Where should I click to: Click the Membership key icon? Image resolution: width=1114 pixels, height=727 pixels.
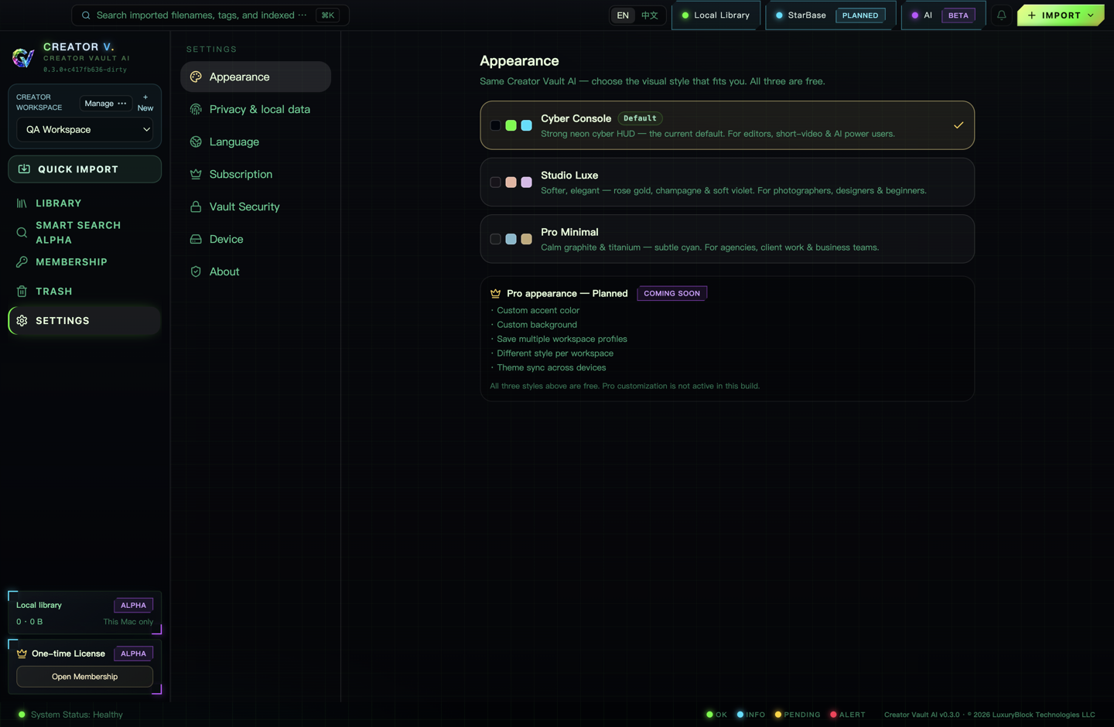(x=22, y=262)
